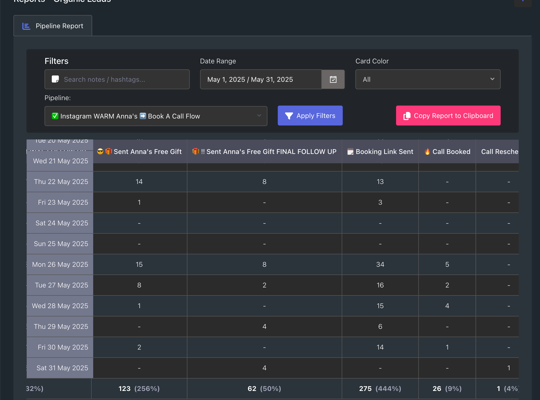Click value 14 in Thu 22 May row

(139, 182)
